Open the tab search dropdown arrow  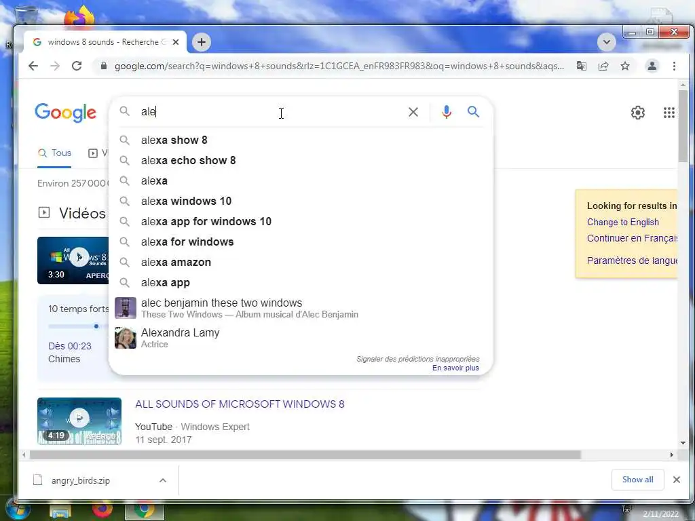click(606, 42)
